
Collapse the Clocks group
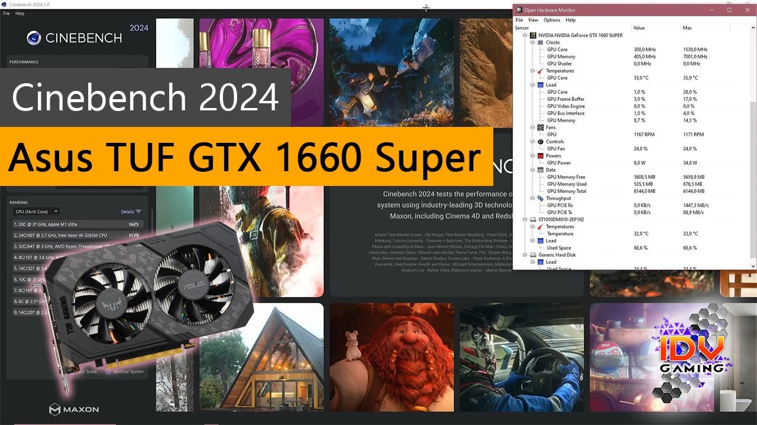click(x=532, y=42)
